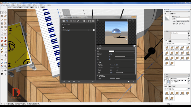
Task: Open V-Ray Materials category icon
Action: pyautogui.click(x=64, y=21)
